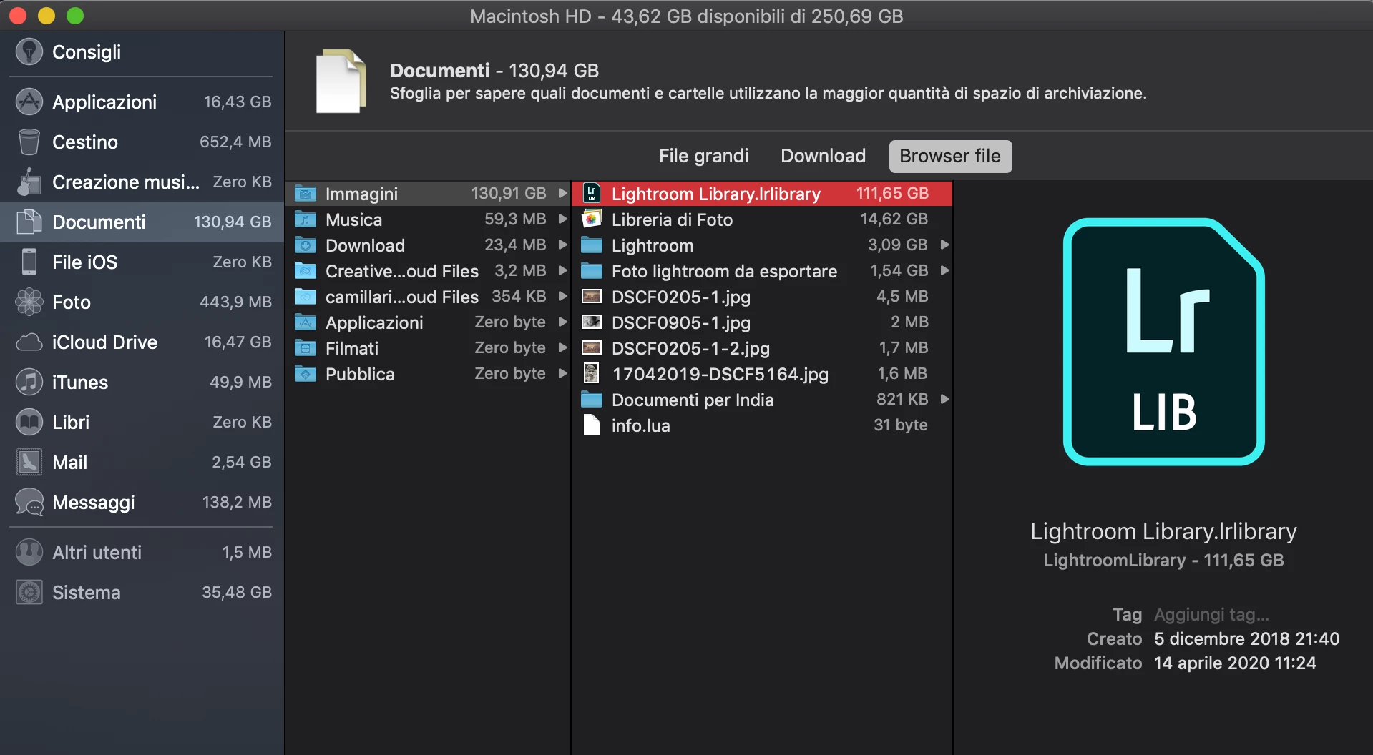This screenshot has height=755, width=1373.
Task: Expand Creative...oud Files folder arrow
Action: 562,270
